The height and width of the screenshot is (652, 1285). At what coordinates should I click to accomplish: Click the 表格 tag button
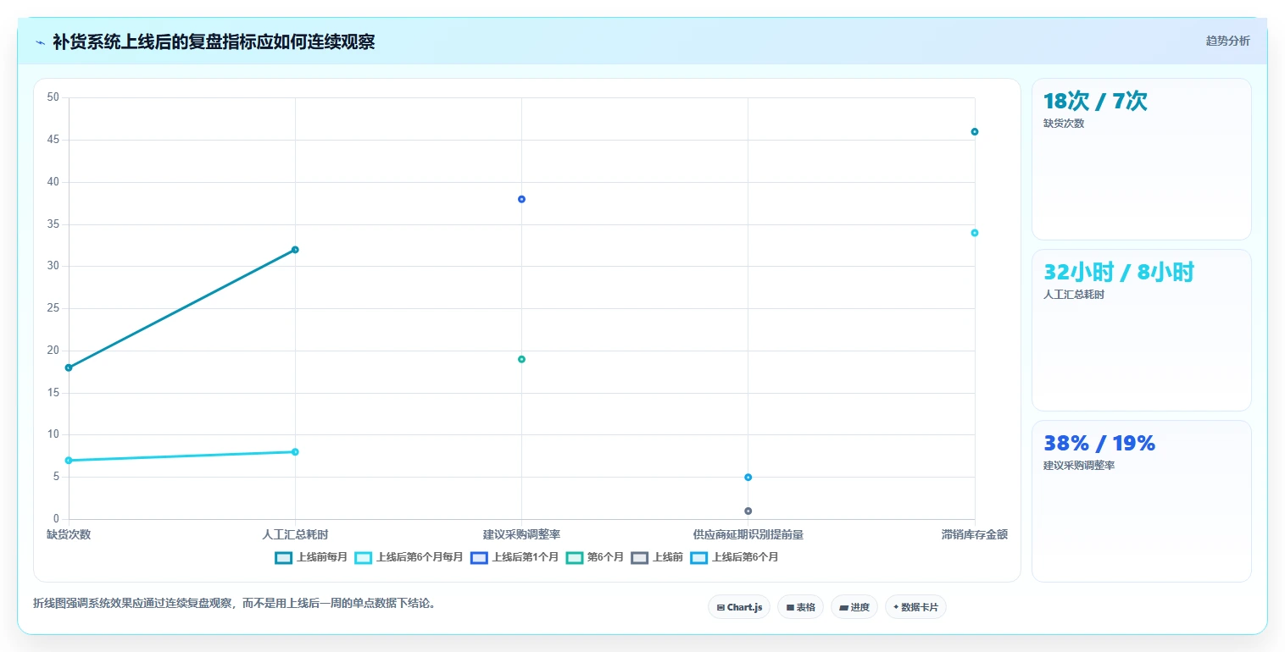click(x=800, y=607)
